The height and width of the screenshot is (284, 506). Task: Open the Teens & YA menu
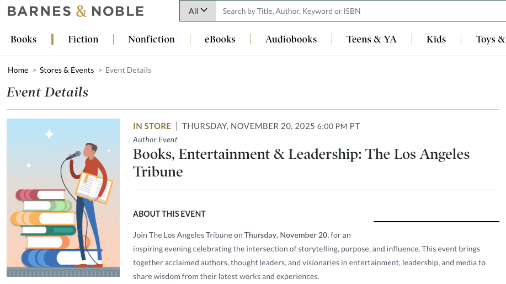click(x=371, y=39)
